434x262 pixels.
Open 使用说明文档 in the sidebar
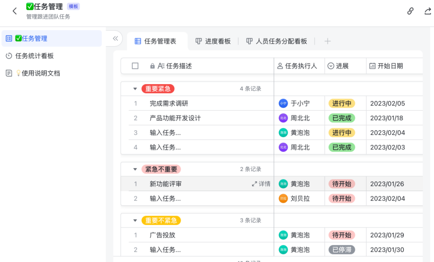37,73
